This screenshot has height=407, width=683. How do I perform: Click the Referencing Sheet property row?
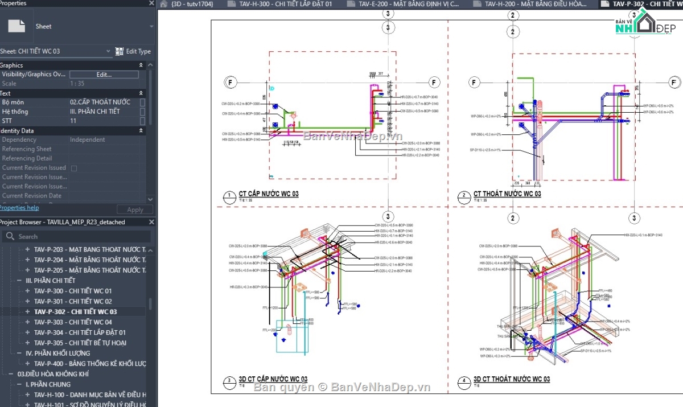(x=73, y=149)
